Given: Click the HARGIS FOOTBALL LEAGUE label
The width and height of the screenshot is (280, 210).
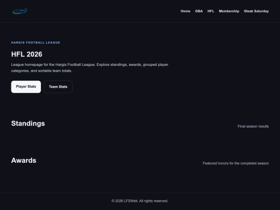Looking at the screenshot, I should (x=36, y=43).
